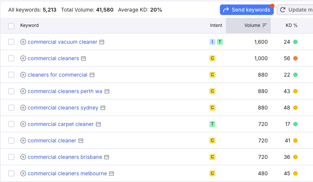Click plus icon beside commercial cleaners brisbane
This screenshot has height=182, width=313.
click(x=23, y=157)
